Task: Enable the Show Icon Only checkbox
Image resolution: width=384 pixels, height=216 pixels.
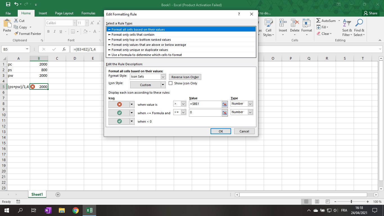Action: (170, 83)
